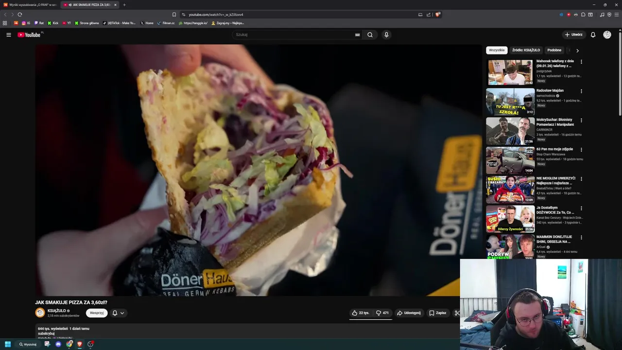622x350 pixels.
Task: Open options for MAMMON DONEJTUJE video
Action: [x=581, y=237]
